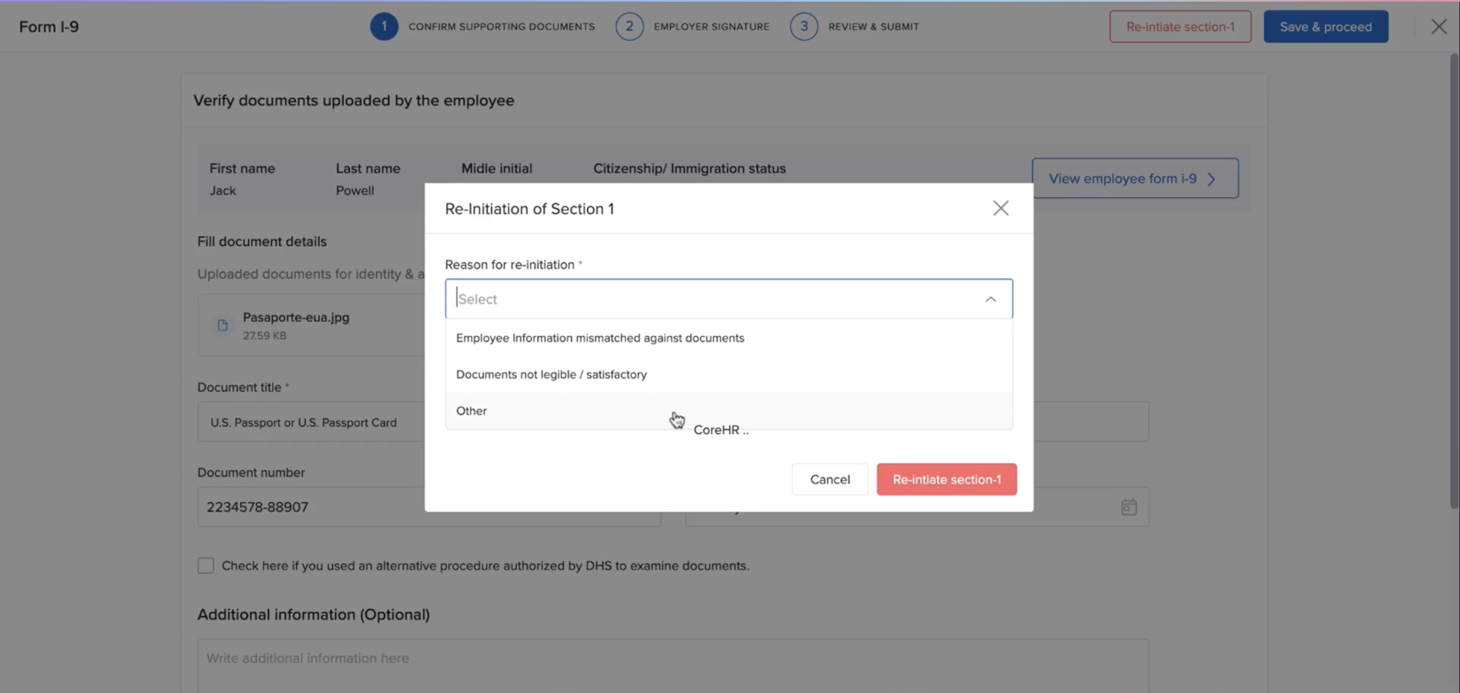Confirm with red Re-intiate section-1 button
The image size is (1460, 693).
(x=946, y=479)
